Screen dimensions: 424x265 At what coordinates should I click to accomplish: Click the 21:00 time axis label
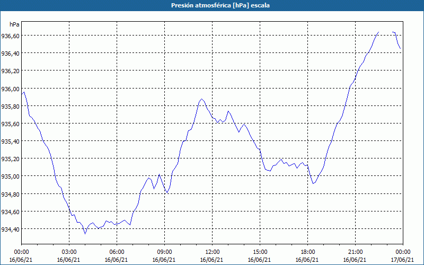tap(355, 252)
